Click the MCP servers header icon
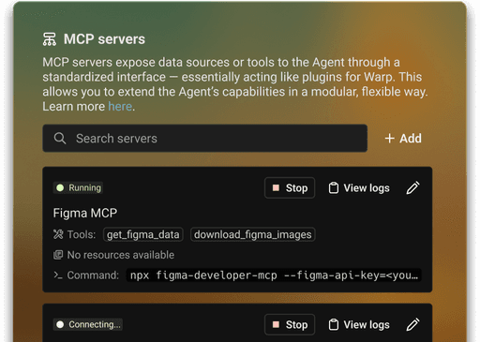 pos(50,39)
